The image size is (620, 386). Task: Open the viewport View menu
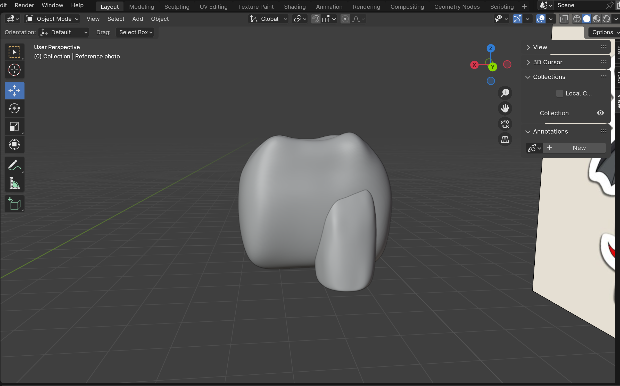[93, 19]
